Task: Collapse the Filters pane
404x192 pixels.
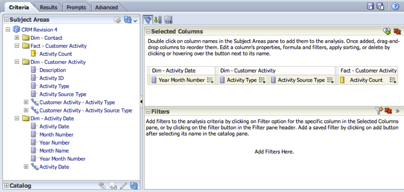Action: (x=148, y=112)
